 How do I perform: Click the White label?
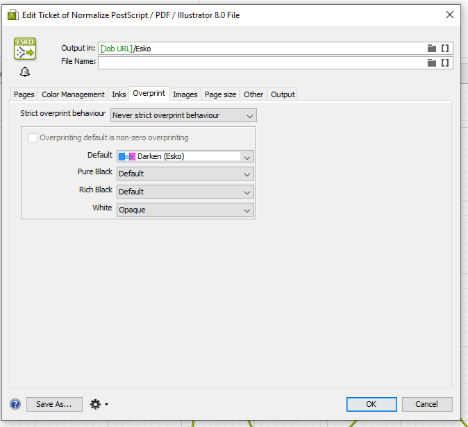pyautogui.click(x=102, y=208)
